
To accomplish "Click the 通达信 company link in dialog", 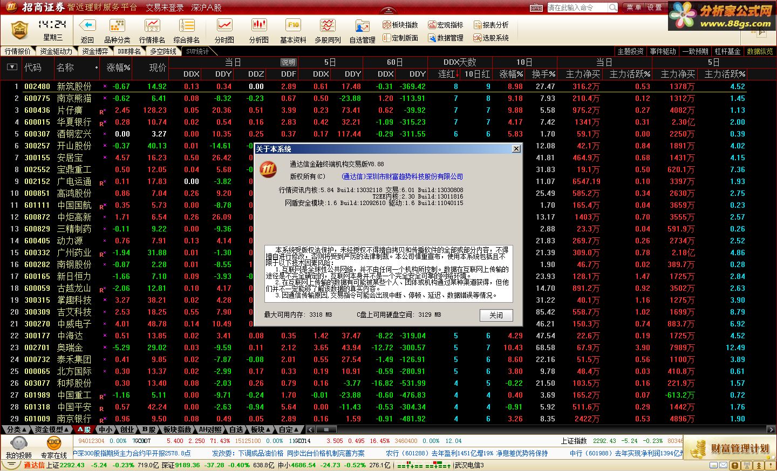I will click(x=402, y=176).
